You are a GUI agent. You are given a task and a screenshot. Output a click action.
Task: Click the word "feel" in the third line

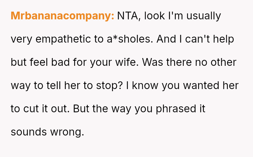coord(38,63)
